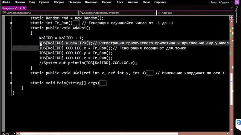
Task: Expand collapsed UGol method outline
Action: [11, 73]
